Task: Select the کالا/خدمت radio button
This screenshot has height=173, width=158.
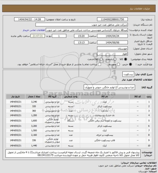Action: click(x=101, y=59)
